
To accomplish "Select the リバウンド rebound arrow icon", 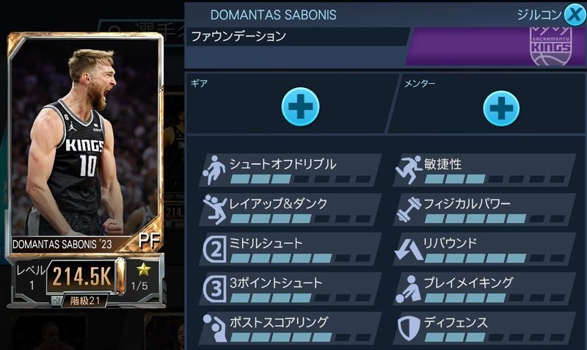I will (x=409, y=249).
